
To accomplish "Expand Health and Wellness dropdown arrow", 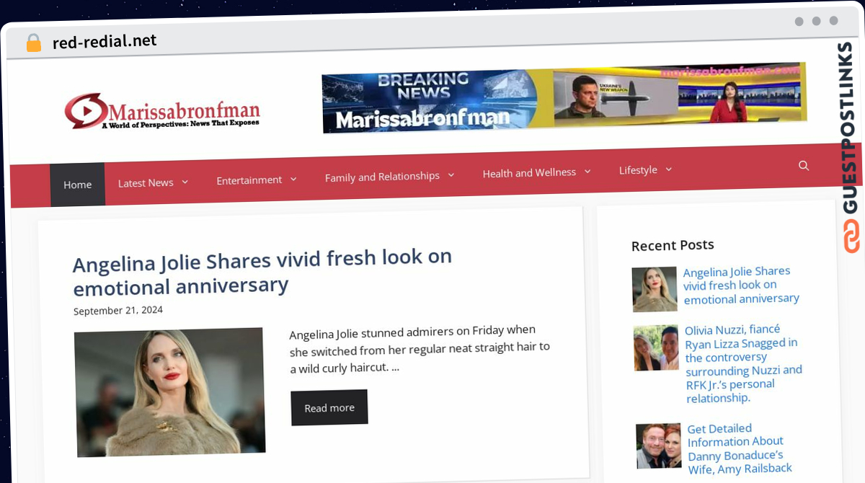I will (587, 171).
